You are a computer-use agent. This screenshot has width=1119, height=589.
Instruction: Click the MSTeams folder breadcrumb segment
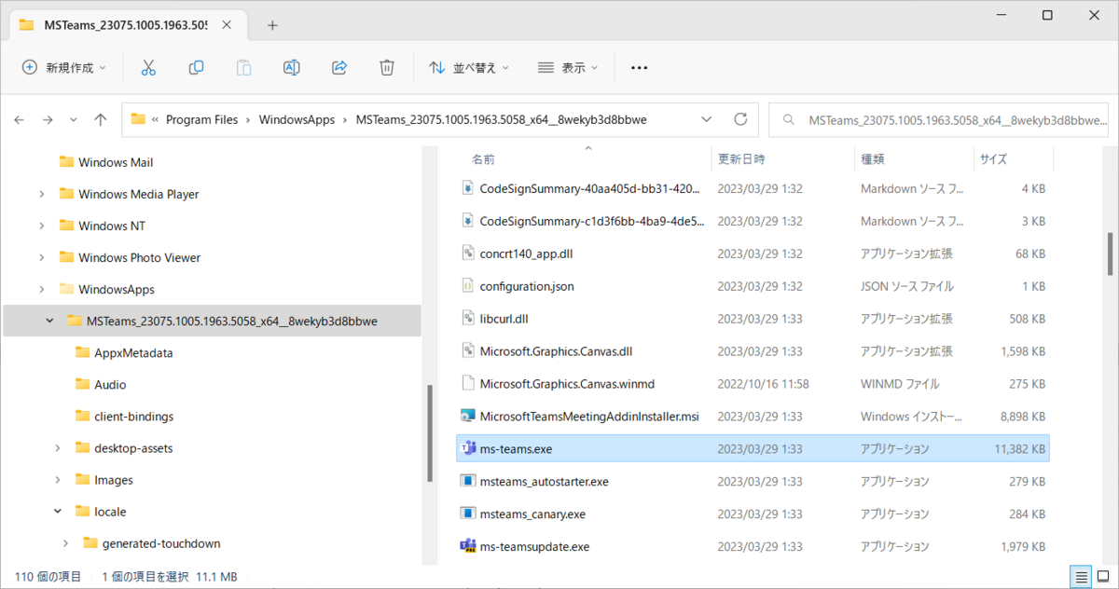501,119
